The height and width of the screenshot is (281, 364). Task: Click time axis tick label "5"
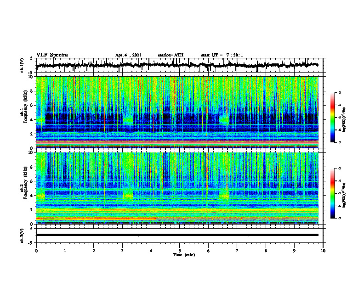click(180, 251)
